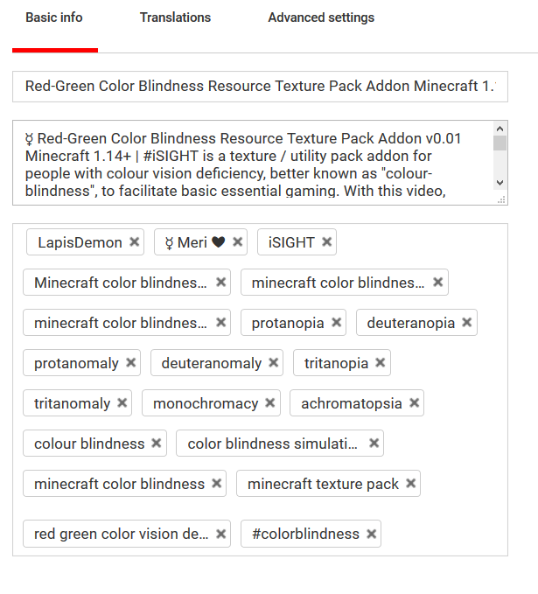Screen dimensions: 538x594
Task: Delete the monochromacy tag
Action: click(269, 402)
